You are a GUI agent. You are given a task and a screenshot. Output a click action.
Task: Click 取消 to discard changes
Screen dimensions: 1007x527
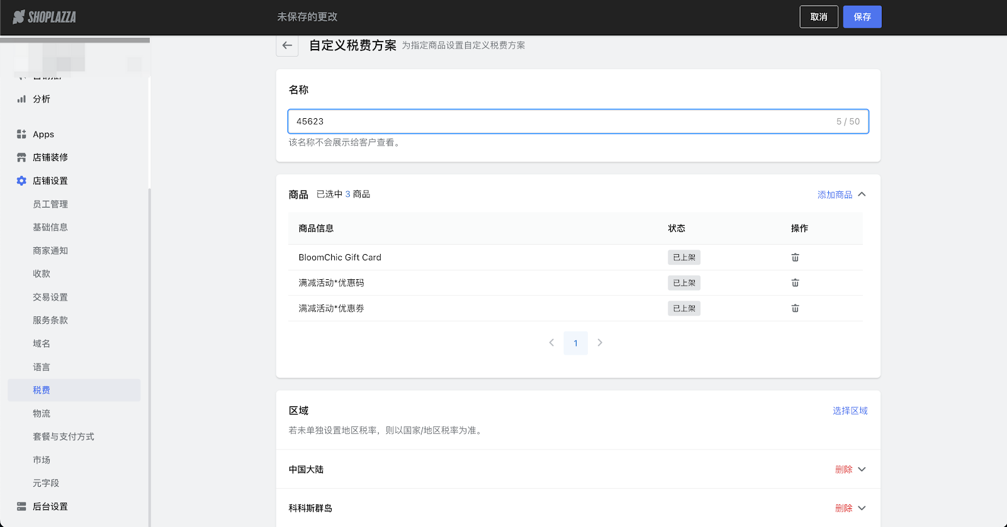click(818, 17)
